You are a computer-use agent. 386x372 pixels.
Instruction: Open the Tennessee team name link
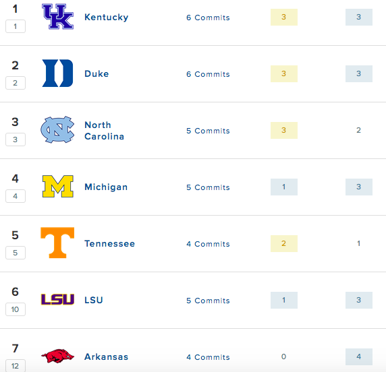tap(109, 244)
